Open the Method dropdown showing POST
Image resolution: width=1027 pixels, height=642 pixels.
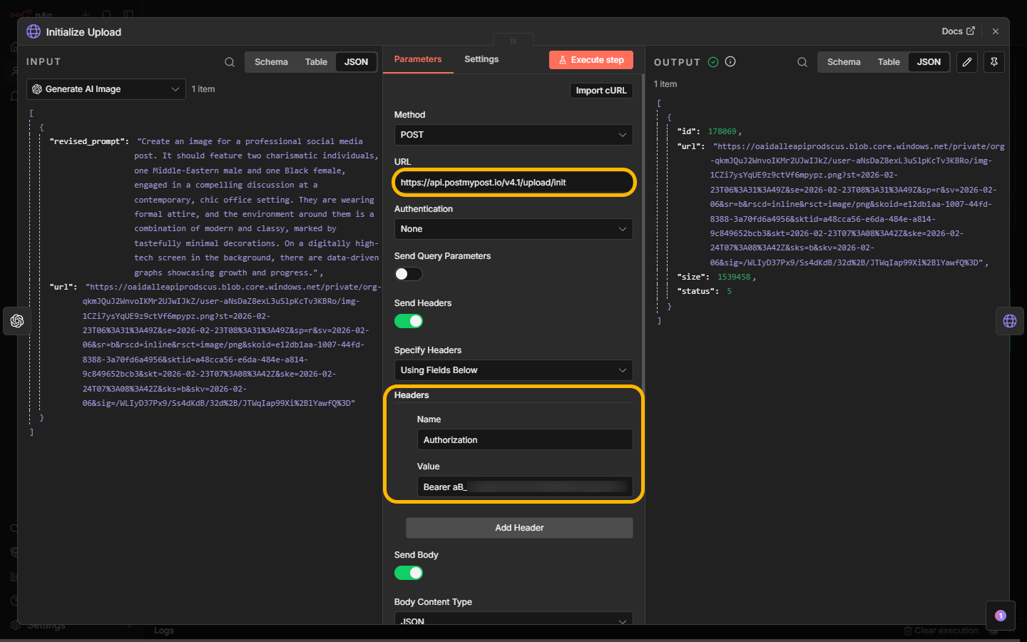tap(513, 135)
